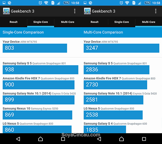This screenshot has height=144, width=162.
Task: Tap Geekbench 3 title on right screen
Action: click(104, 11)
